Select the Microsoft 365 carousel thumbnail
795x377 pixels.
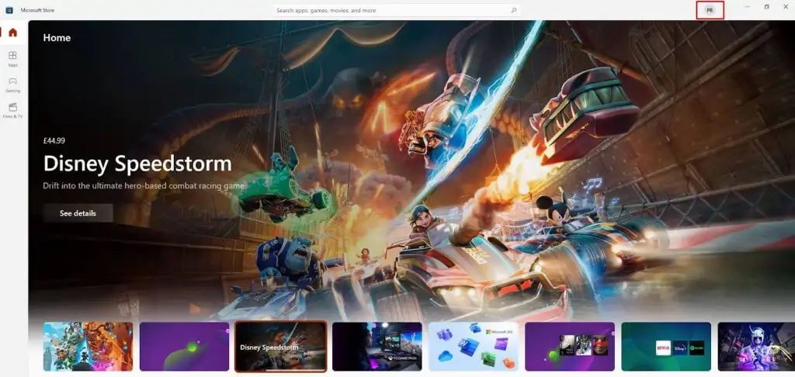click(474, 347)
